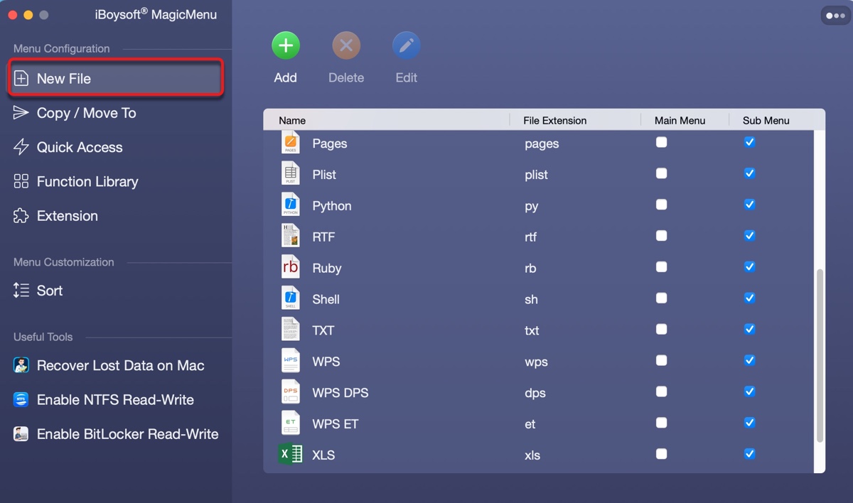Enable Main Menu checkbox for Pages
This screenshot has height=503, width=853.
(662, 143)
